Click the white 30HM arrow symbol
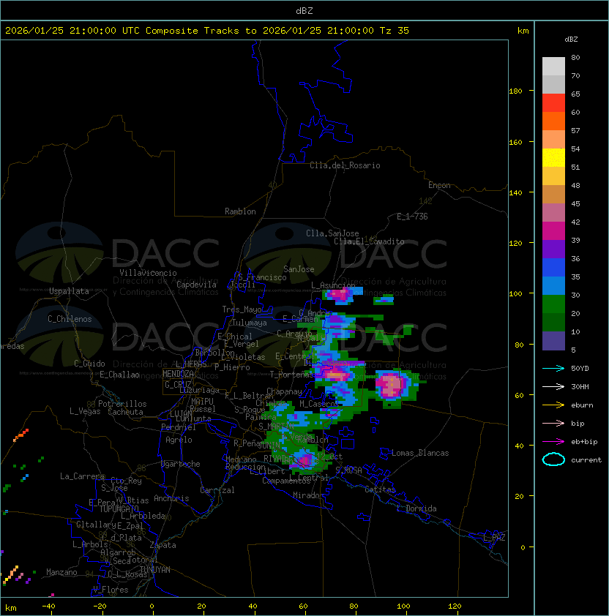 [553, 386]
